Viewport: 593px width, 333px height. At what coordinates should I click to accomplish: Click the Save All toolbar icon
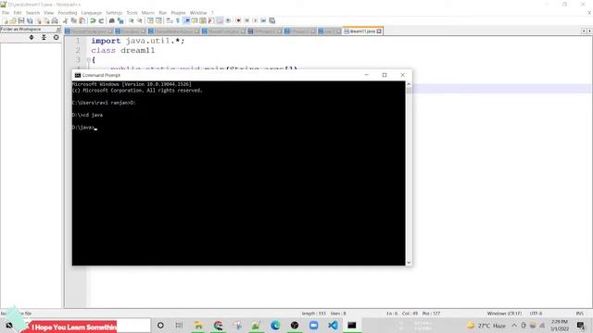coord(30,20)
